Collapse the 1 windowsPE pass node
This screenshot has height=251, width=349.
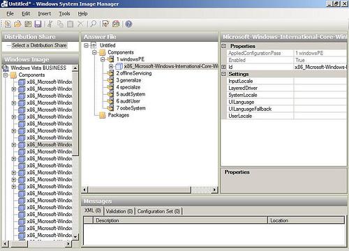click(103, 59)
